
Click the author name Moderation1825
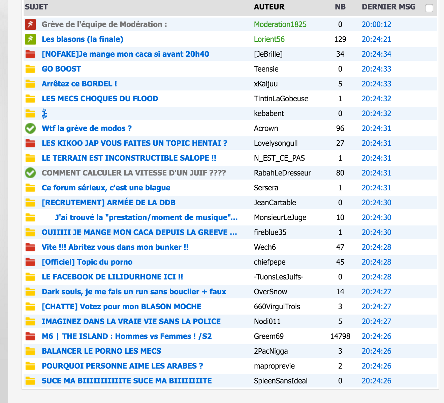pos(280,24)
